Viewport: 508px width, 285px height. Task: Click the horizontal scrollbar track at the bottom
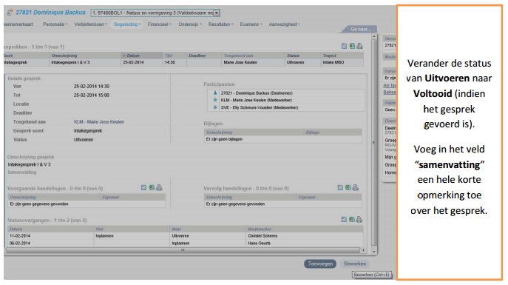183,250
